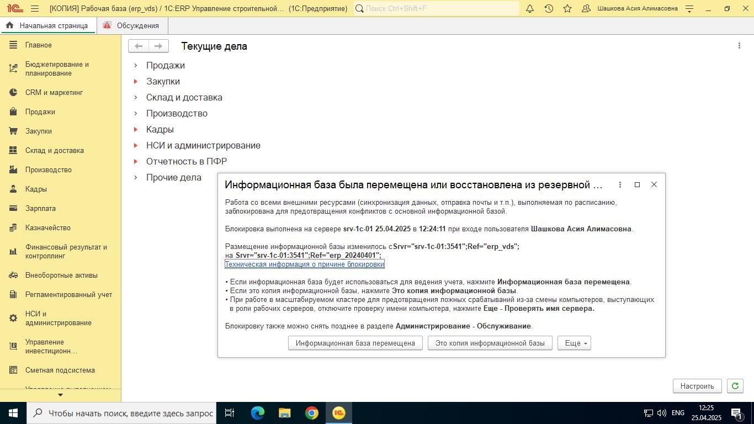This screenshot has height=424, width=754.
Task: Click the back navigation arrow
Action: (139, 46)
